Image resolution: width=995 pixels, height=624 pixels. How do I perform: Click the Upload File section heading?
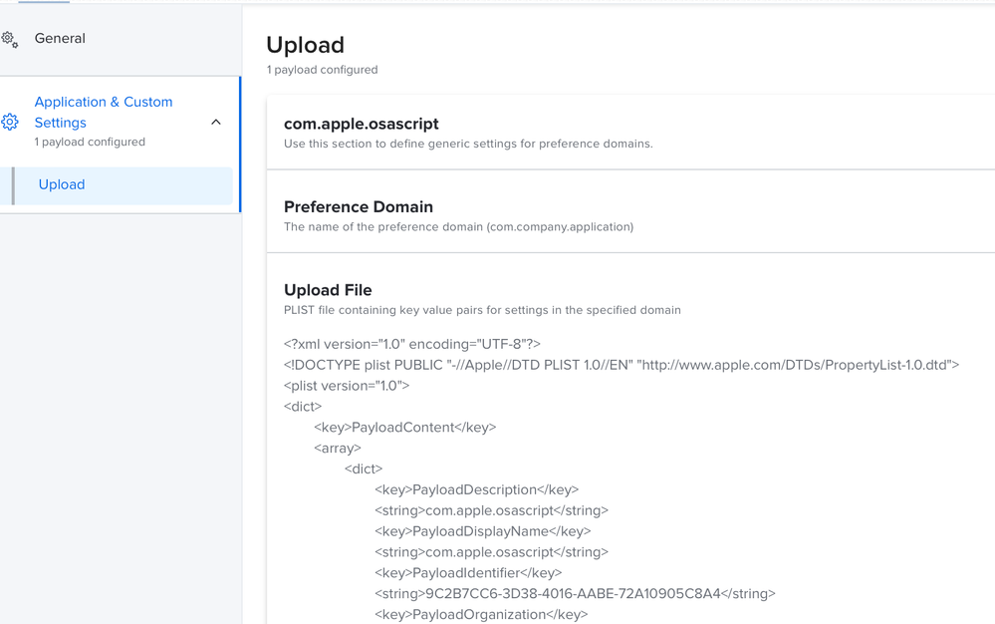[328, 290]
